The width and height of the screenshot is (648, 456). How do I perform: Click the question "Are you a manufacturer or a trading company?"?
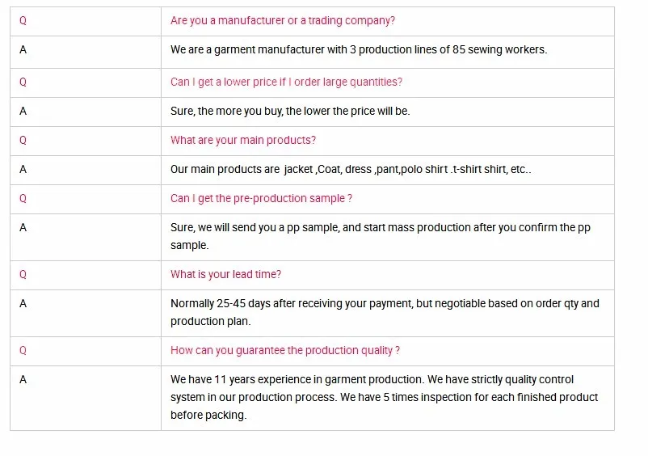pyautogui.click(x=283, y=20)
